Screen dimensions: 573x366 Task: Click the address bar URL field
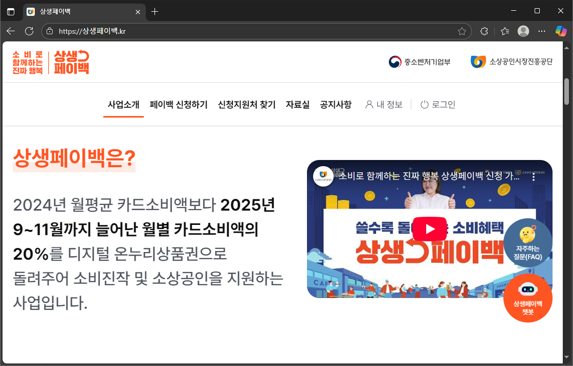256,31
